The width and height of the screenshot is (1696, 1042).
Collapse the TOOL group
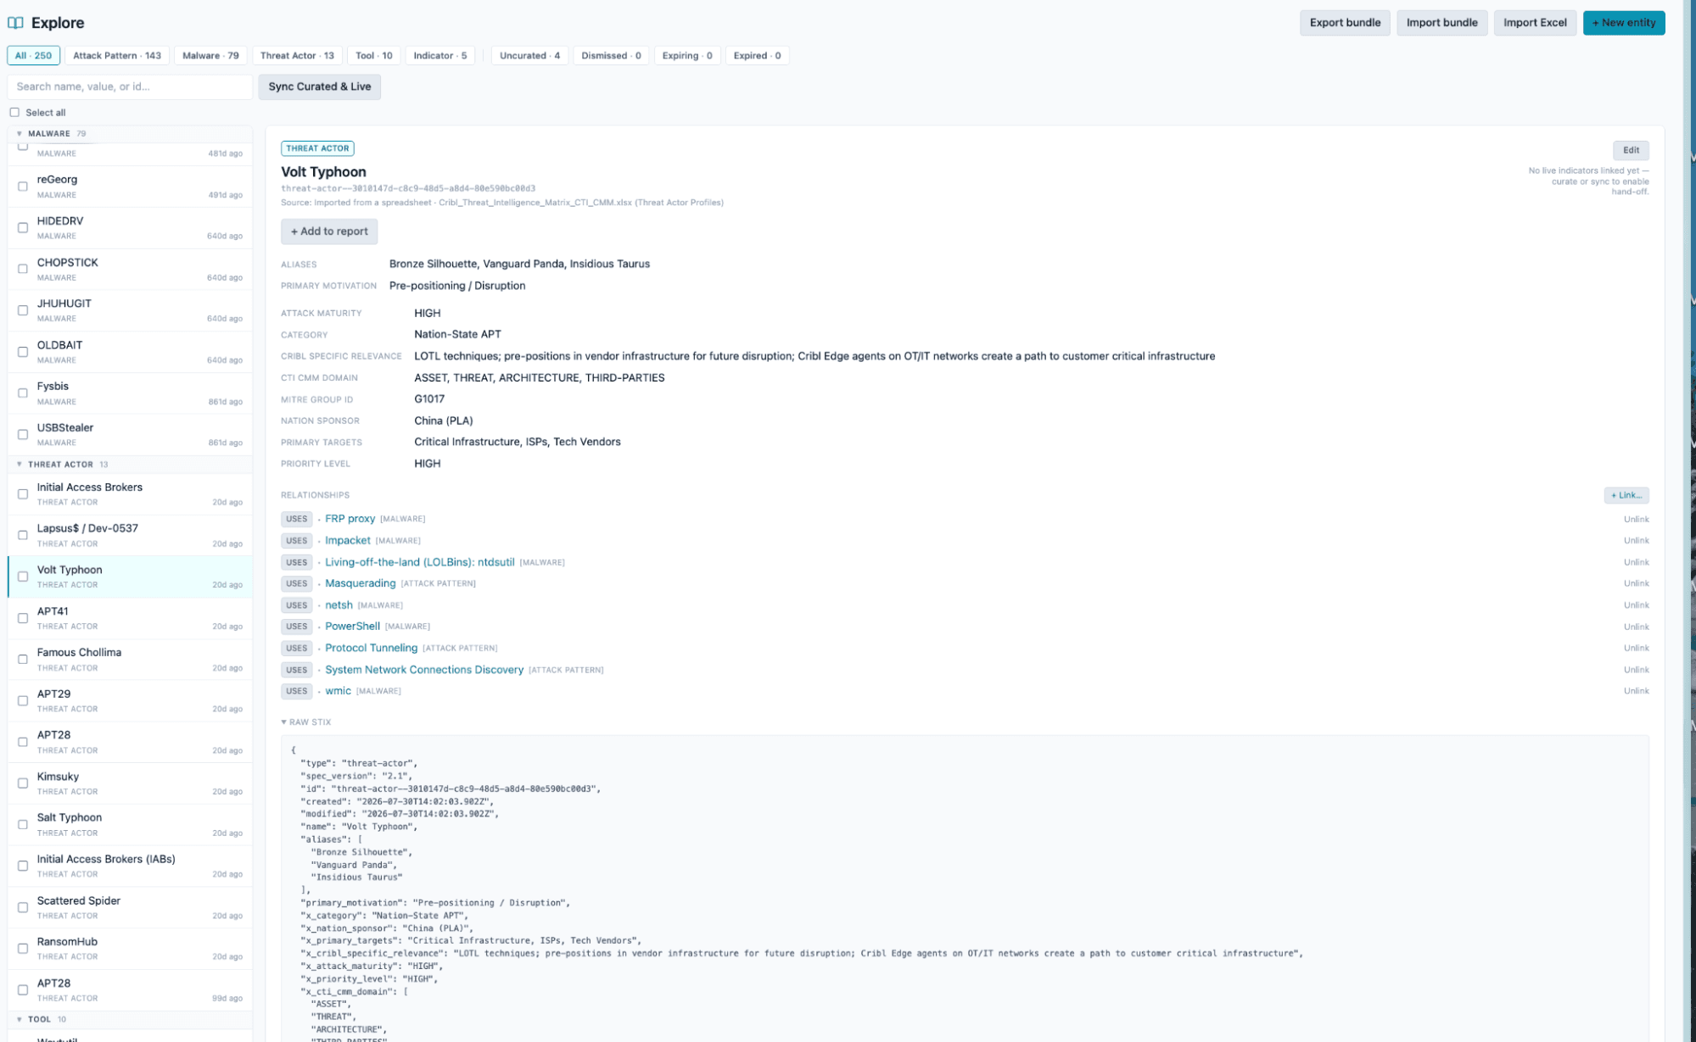click(20, 1019)
